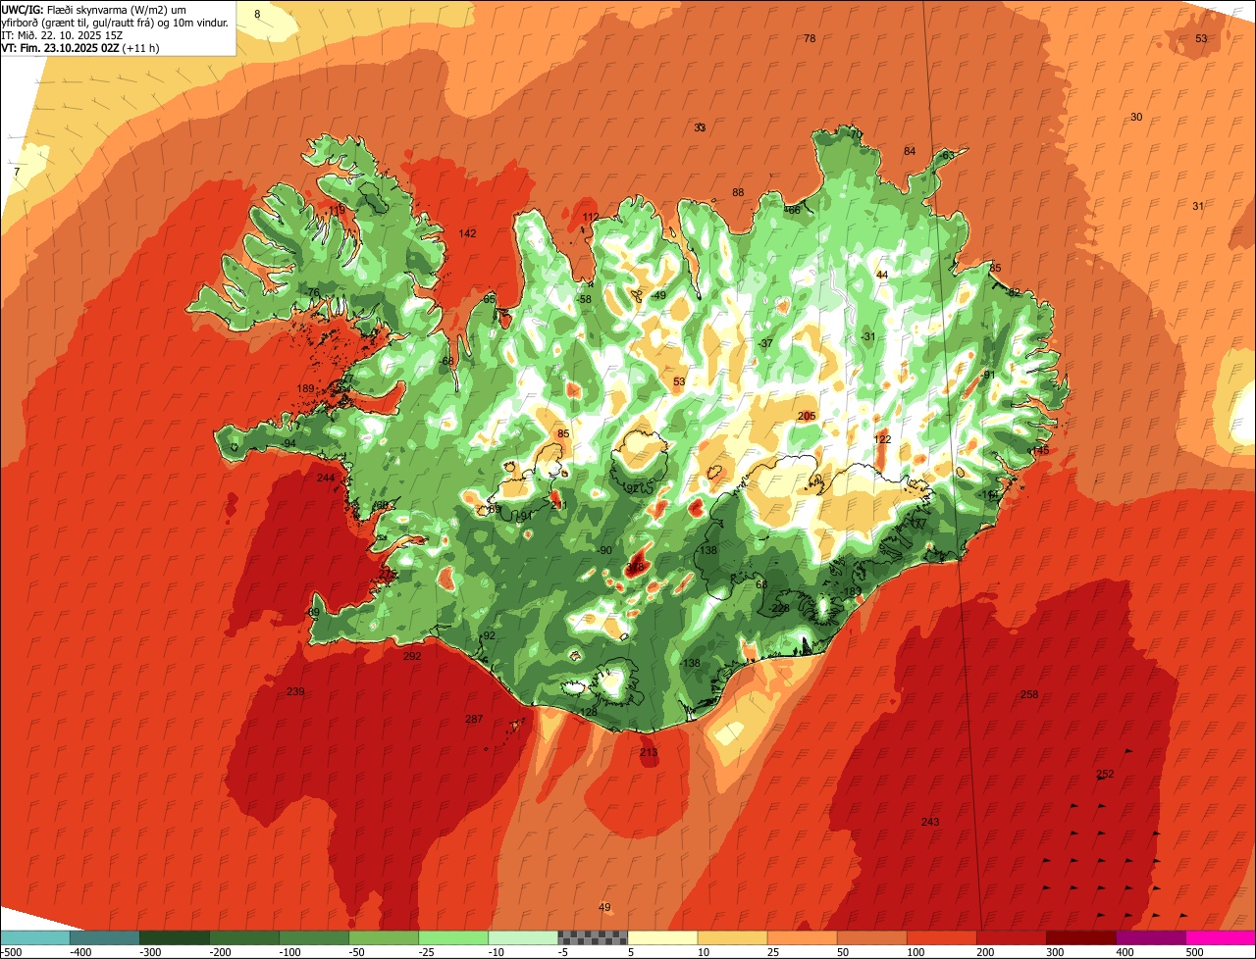Click the map value '228' in the southeast
Viewport: 1256px width, 959px height.
click(x=781, y=608)
